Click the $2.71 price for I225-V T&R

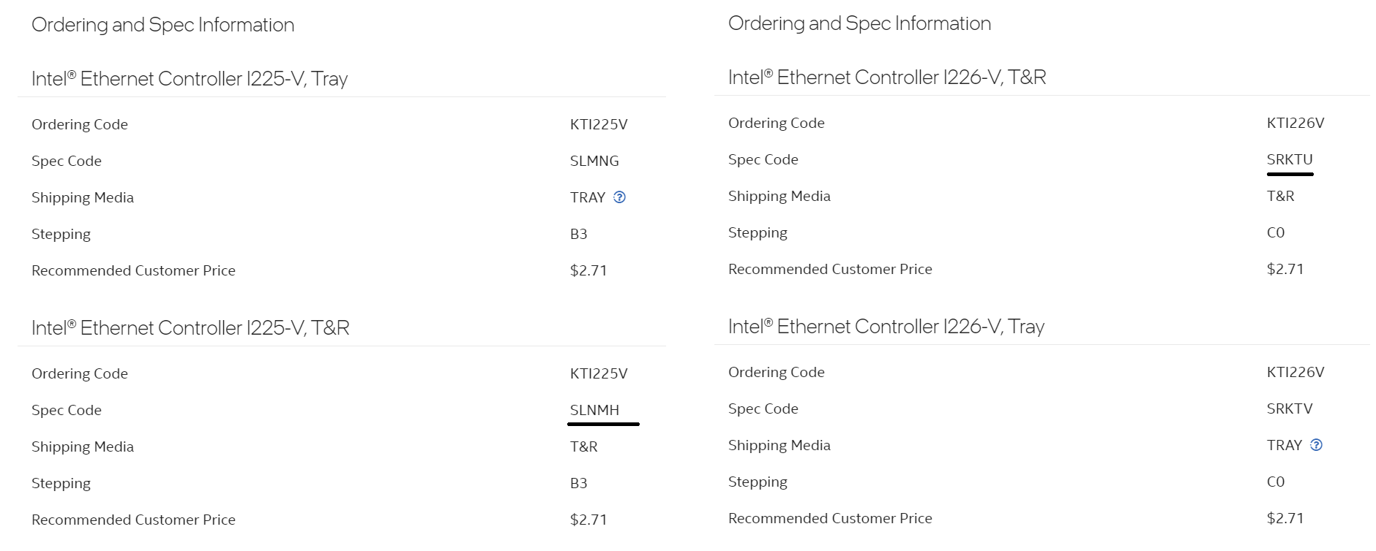(588, 520)
